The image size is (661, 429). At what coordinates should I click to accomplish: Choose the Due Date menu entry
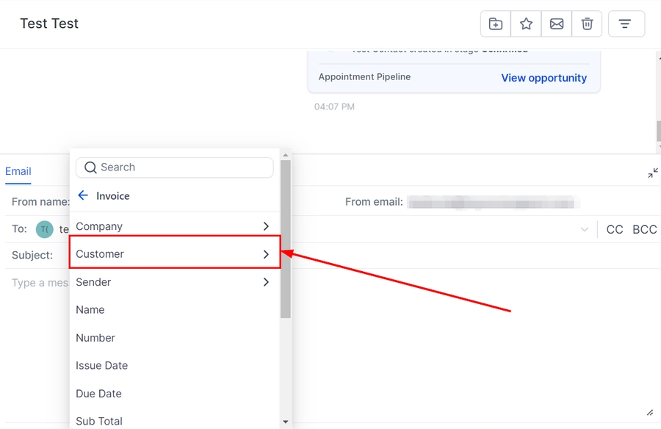pyautogui.click(x=98, y=394)
